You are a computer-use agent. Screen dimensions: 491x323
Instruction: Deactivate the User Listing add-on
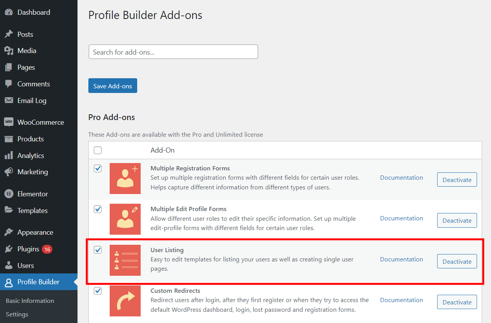[x=457, y=261]
